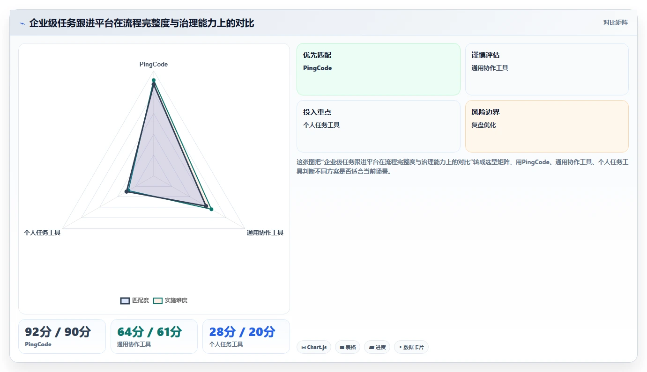The width and height of the screenshot is (647, 372).
Task: Click the 进度 tag icon
Action: click(372, 348)
